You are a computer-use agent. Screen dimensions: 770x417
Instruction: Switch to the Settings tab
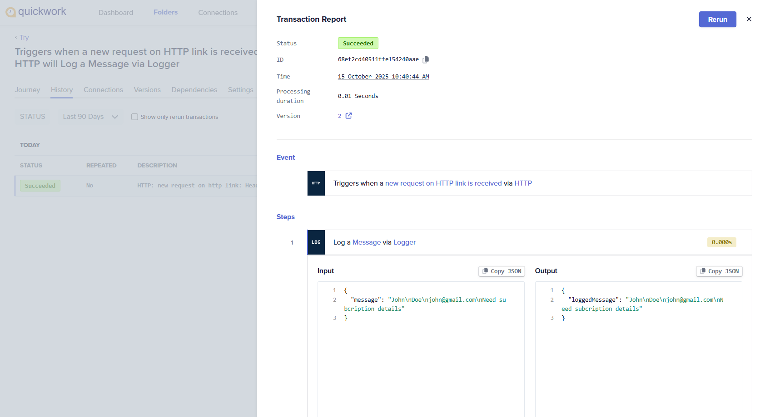pyautogui.click(x=241, y=90)
